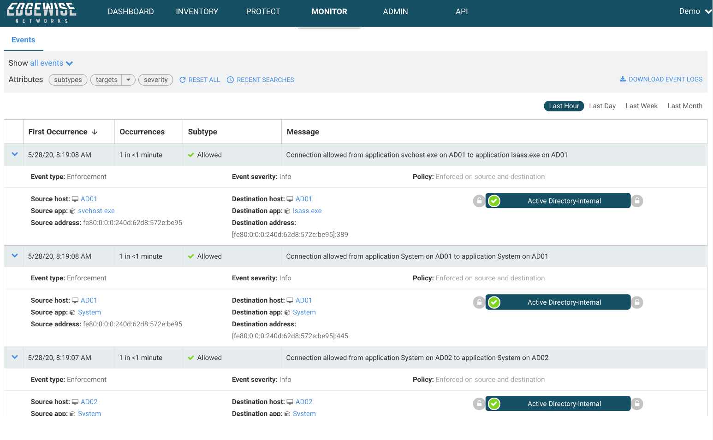Open the DASHBOARD menu

coord(131,12)
